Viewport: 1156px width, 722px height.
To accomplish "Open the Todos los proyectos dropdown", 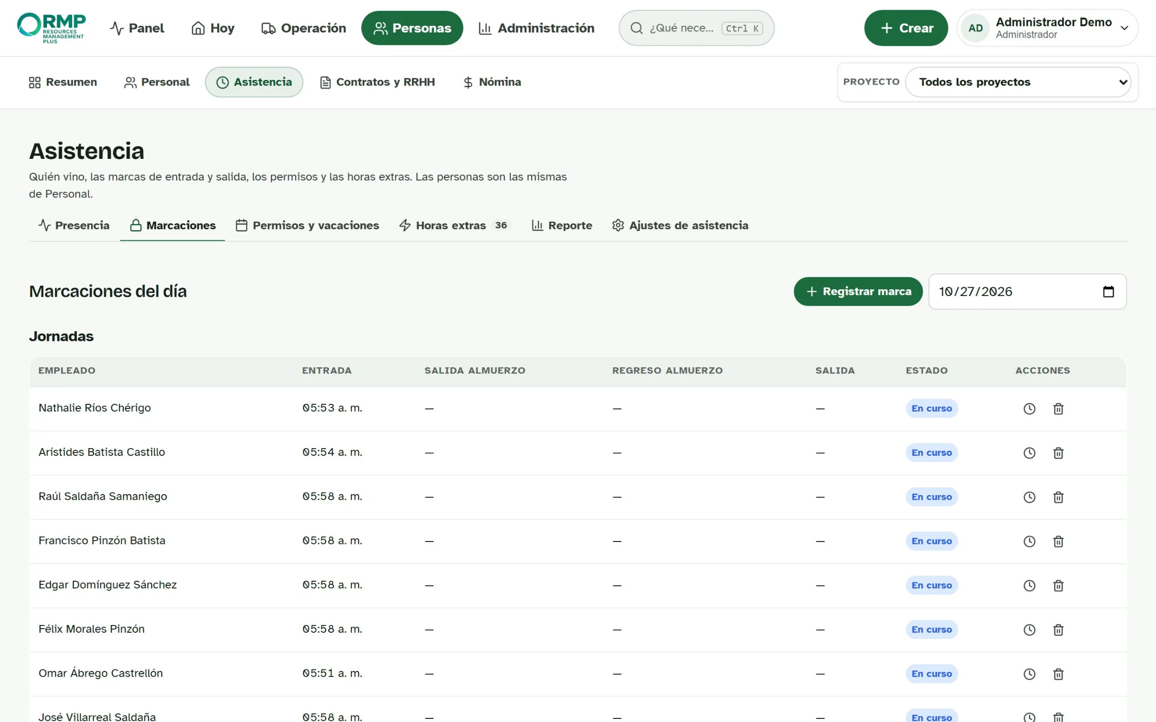I will pos(1018,82).
